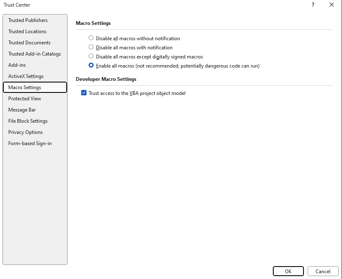The image size is (342, 279).
Task: Dismiss the dialog with Cancel
Action: coord(323,272)
